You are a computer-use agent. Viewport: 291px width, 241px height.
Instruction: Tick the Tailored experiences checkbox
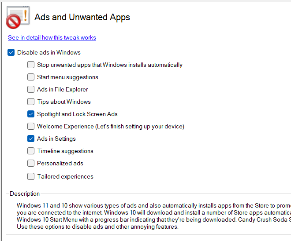tap(31, 177)
